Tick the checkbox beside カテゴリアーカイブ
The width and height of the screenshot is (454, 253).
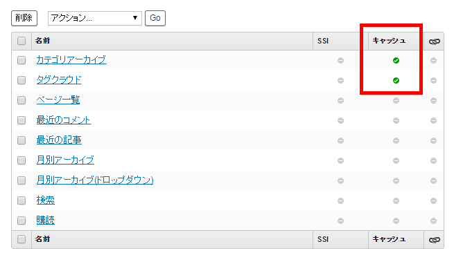coord(21,60)
